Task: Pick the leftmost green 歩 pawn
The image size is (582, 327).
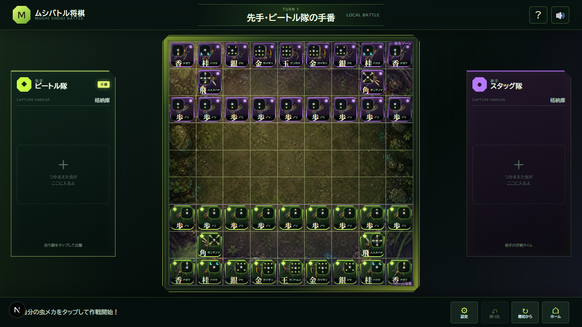Action: (x=182, y=218)
